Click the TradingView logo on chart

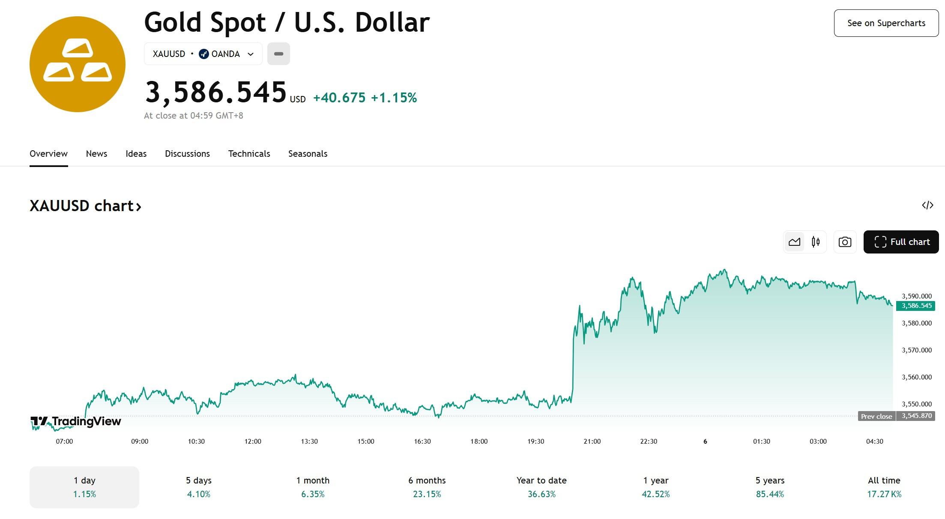tap(76, 422)
